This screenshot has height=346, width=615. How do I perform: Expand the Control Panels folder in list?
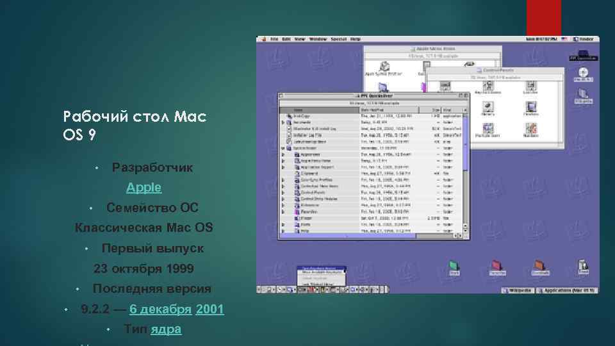pyautogui.click(x=283, y=193)
